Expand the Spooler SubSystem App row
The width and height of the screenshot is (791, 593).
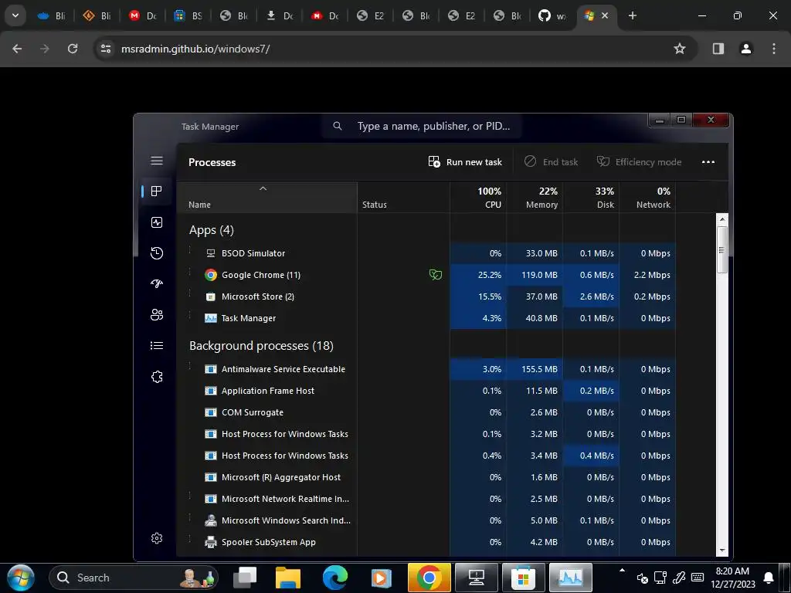[190, 540]
